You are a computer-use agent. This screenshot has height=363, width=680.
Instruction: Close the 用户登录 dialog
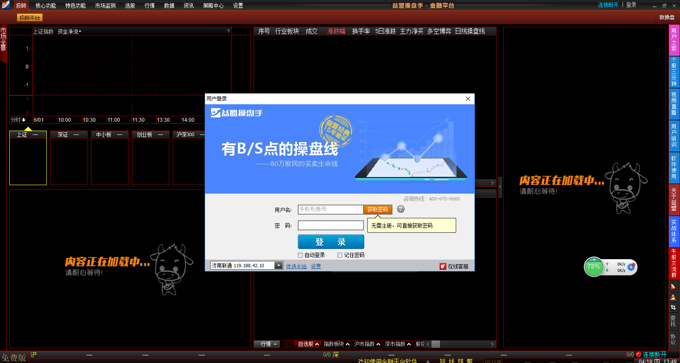tap(468, 99)
